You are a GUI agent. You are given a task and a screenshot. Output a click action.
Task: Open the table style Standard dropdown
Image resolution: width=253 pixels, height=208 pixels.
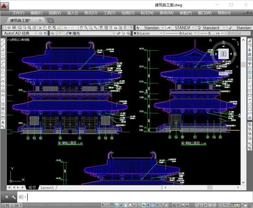224,28
